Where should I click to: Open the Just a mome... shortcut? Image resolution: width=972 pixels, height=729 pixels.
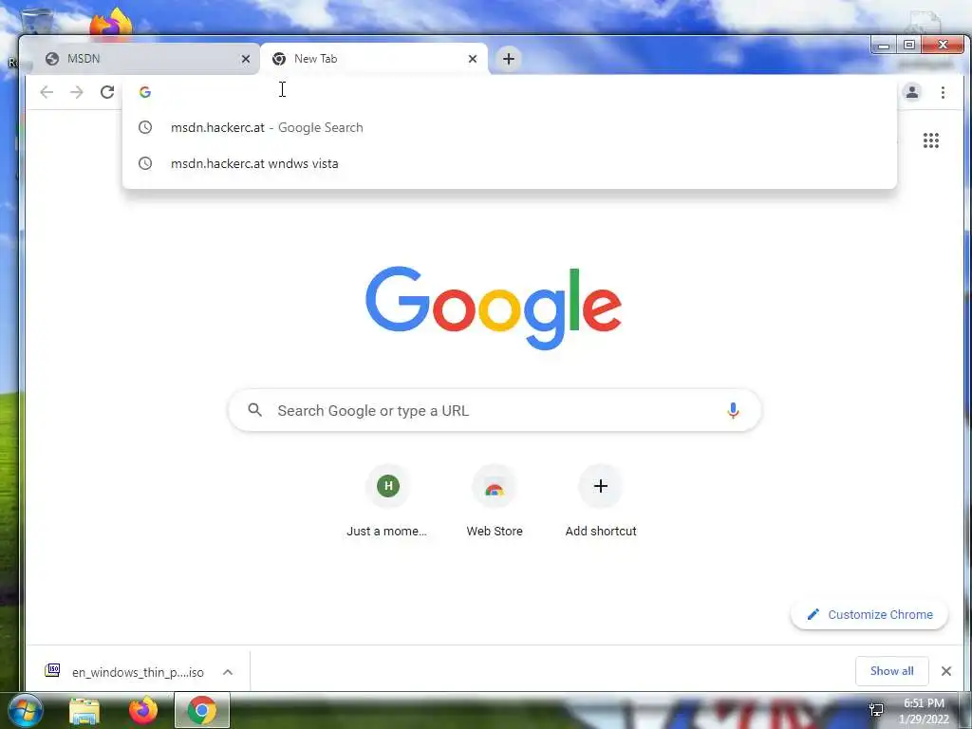tap(387, 501)
